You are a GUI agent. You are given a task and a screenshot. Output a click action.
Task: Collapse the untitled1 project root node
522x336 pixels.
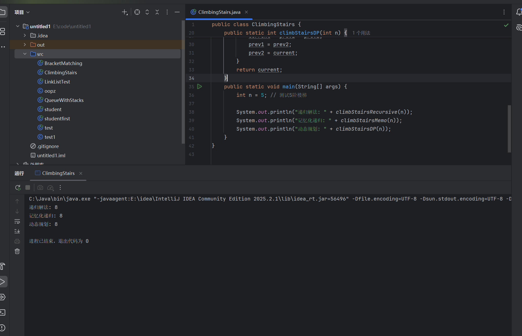(18, 26)
